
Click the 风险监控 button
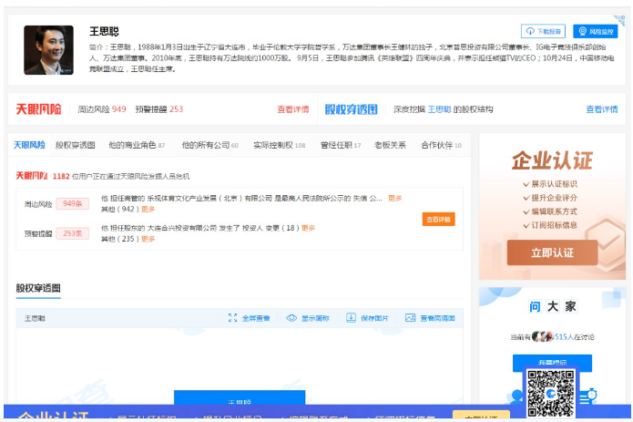tap(596, 32)
